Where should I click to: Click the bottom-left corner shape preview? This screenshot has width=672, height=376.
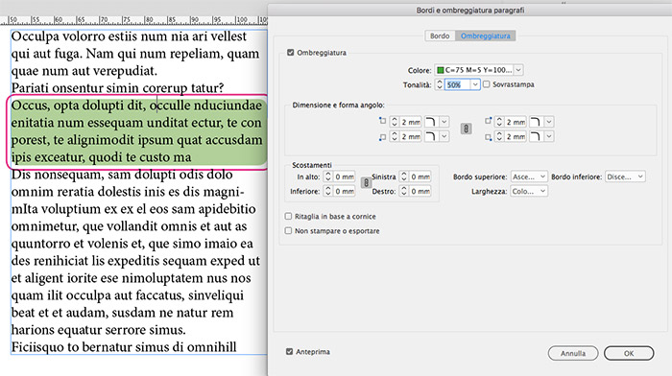click(x=431, y=136)
